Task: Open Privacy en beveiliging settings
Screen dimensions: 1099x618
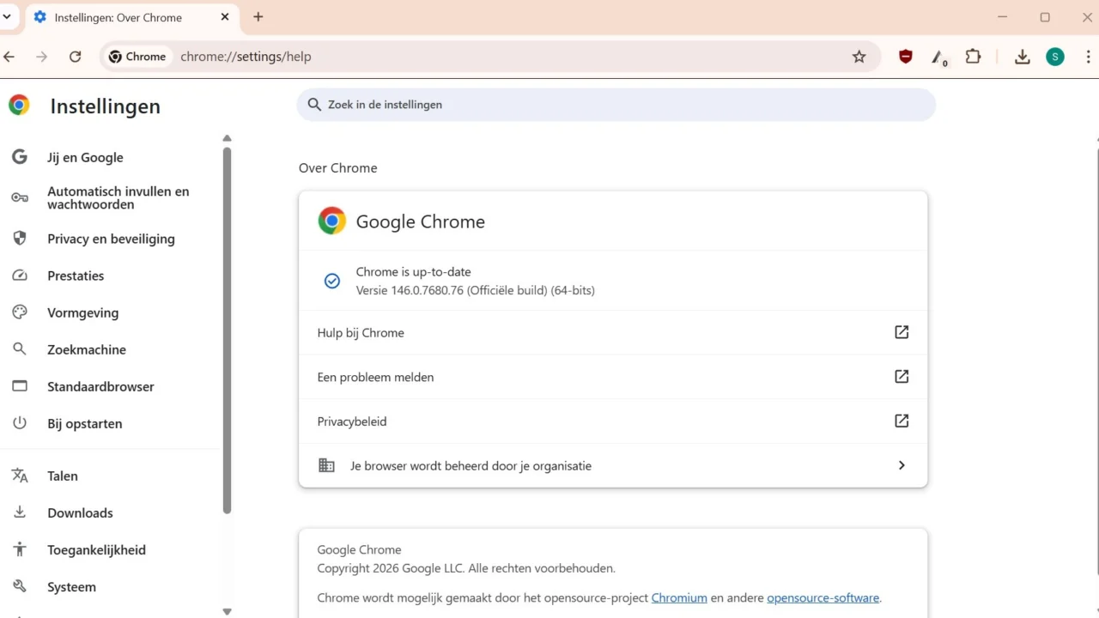Action: coord(111,239)
